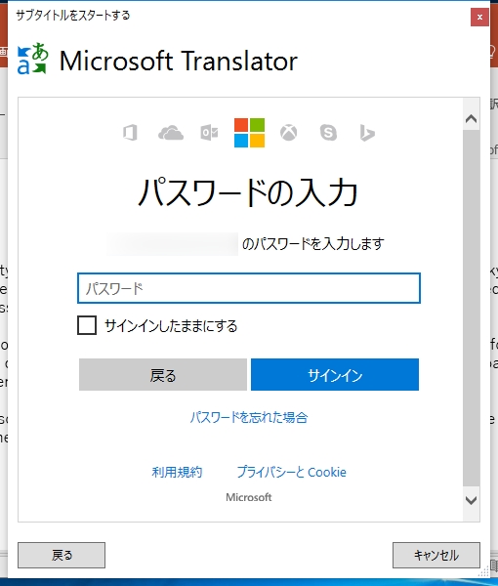This screenshot has height=586, width=498.
Task: Click the vertical scrollbar track
Action: coord(471,309)
